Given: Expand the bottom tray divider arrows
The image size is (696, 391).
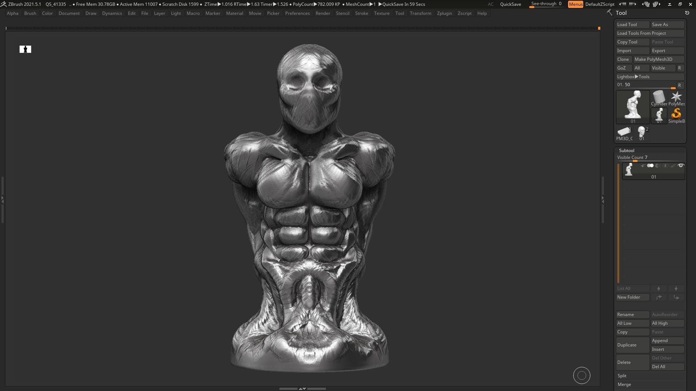Looking at the screenshot, I should pyautogui.click(x=302, y=388).
